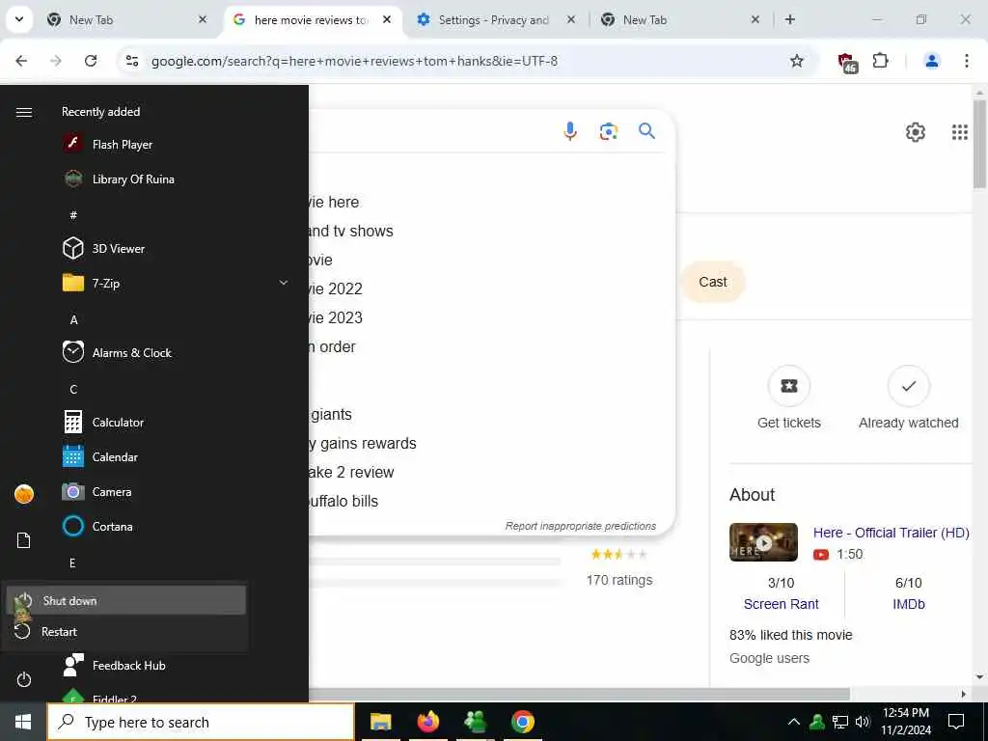Viewport: 988px width, 741px height.
Task: Click Start menu power icon
Action: click(x=24, y=679)
